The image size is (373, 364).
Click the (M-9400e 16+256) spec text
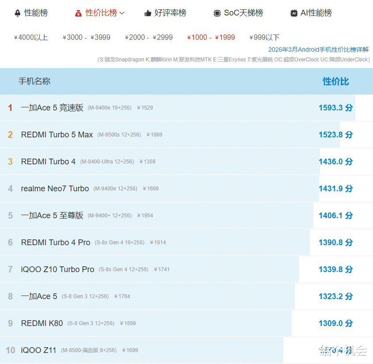pyautogui.click(x=109, y=108)
